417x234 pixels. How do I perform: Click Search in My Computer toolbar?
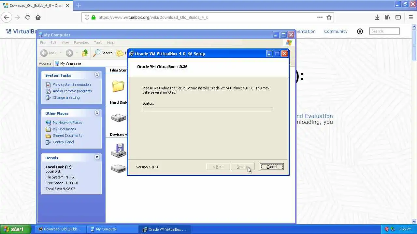click(x=103, y=53)
